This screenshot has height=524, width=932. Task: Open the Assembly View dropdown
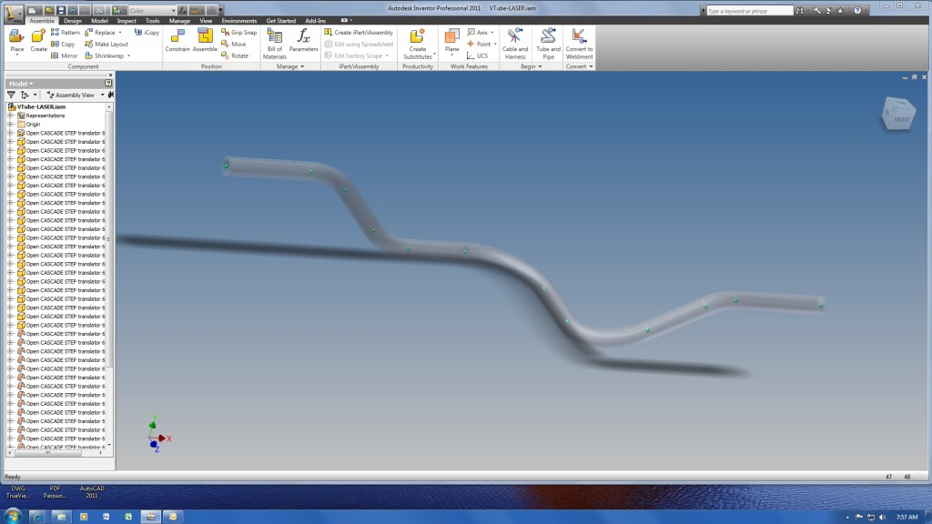coord(74,95)
